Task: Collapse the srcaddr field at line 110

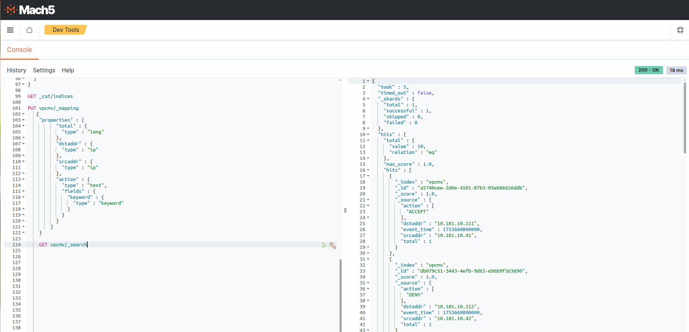Action: click(x=23, y=162)
